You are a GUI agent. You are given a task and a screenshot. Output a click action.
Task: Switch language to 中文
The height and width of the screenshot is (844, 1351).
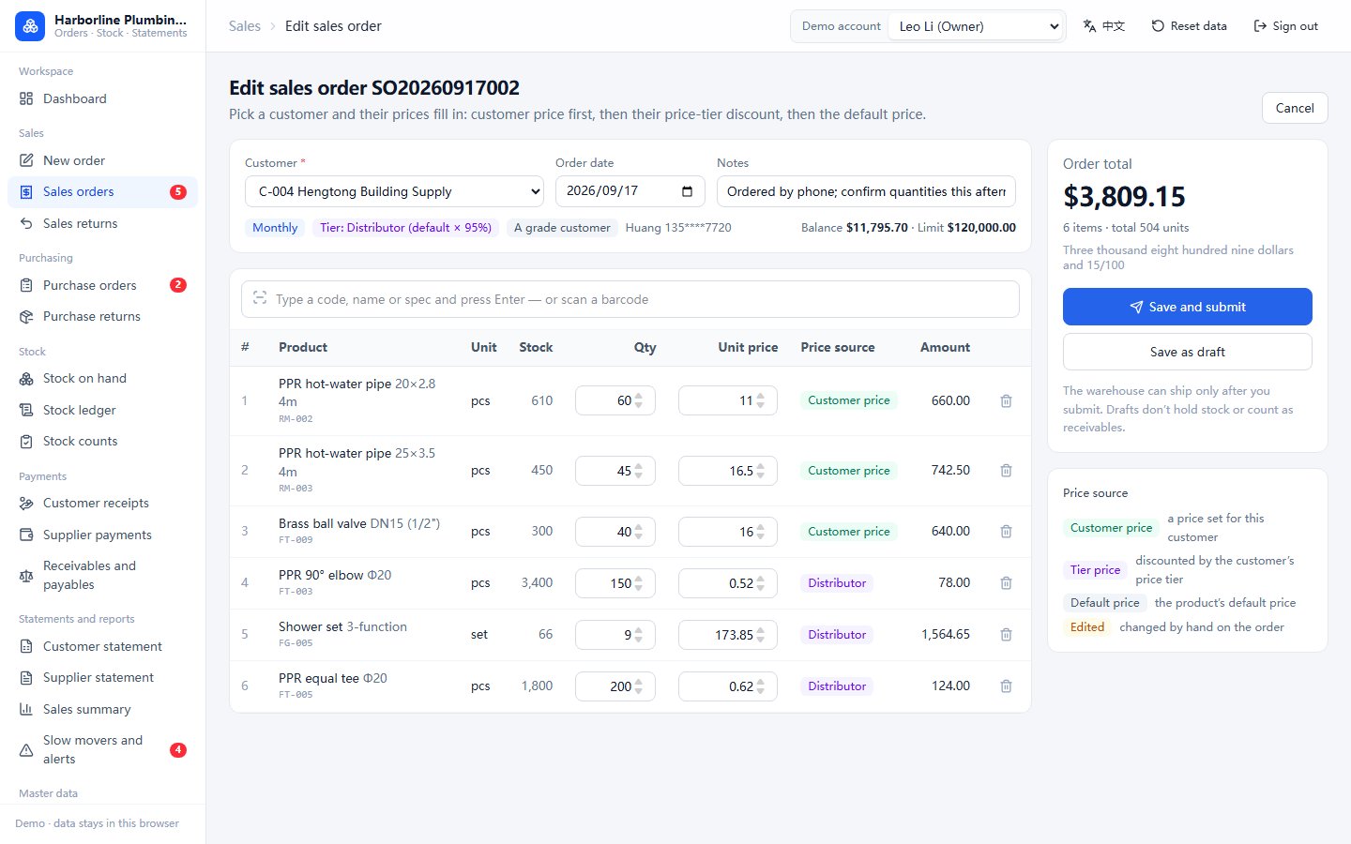coord(1104,26)
